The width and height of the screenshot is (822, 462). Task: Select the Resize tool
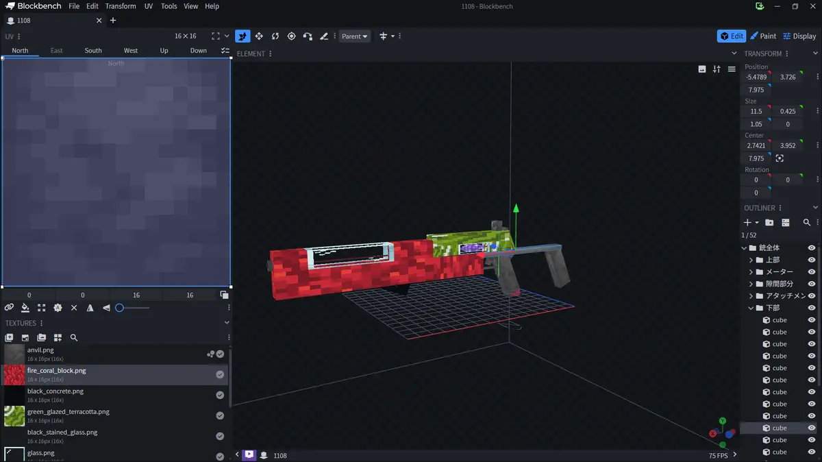(x=259, y=36)
